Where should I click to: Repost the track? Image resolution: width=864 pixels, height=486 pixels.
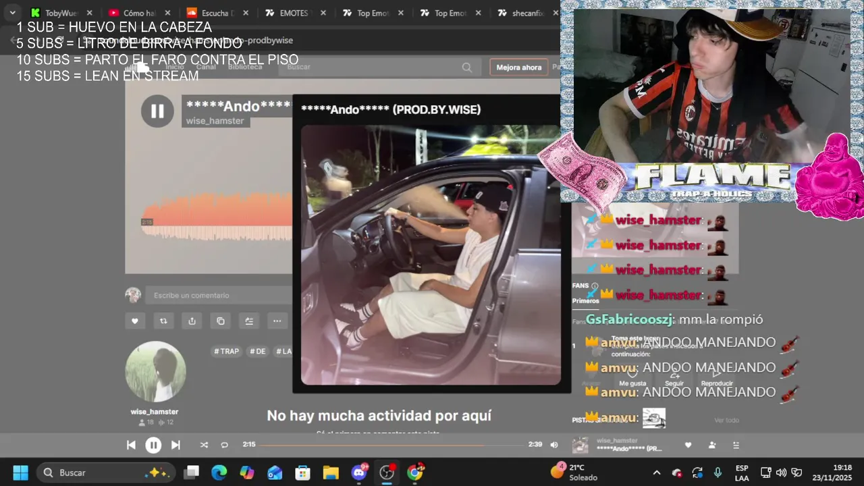(163, 321)
